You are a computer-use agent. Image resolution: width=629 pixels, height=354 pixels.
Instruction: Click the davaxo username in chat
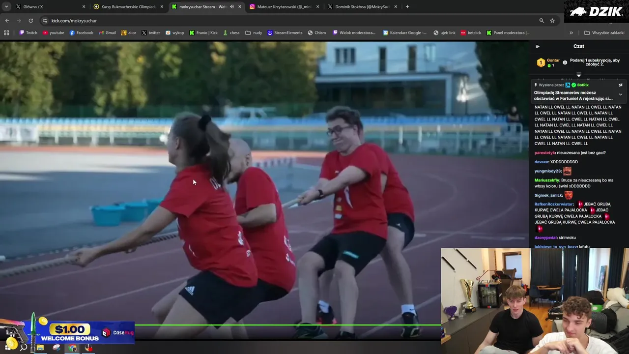pyautogui.click(x=542, y=162)
